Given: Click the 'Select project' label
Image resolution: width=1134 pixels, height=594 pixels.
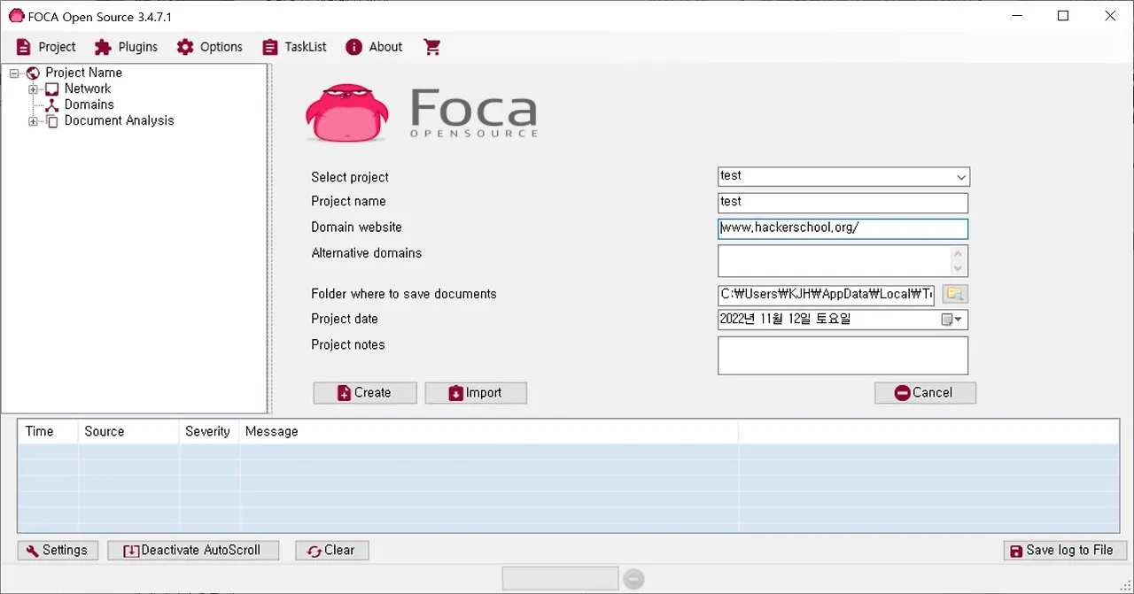Looking at the screenshot, I should click(350, 177).
